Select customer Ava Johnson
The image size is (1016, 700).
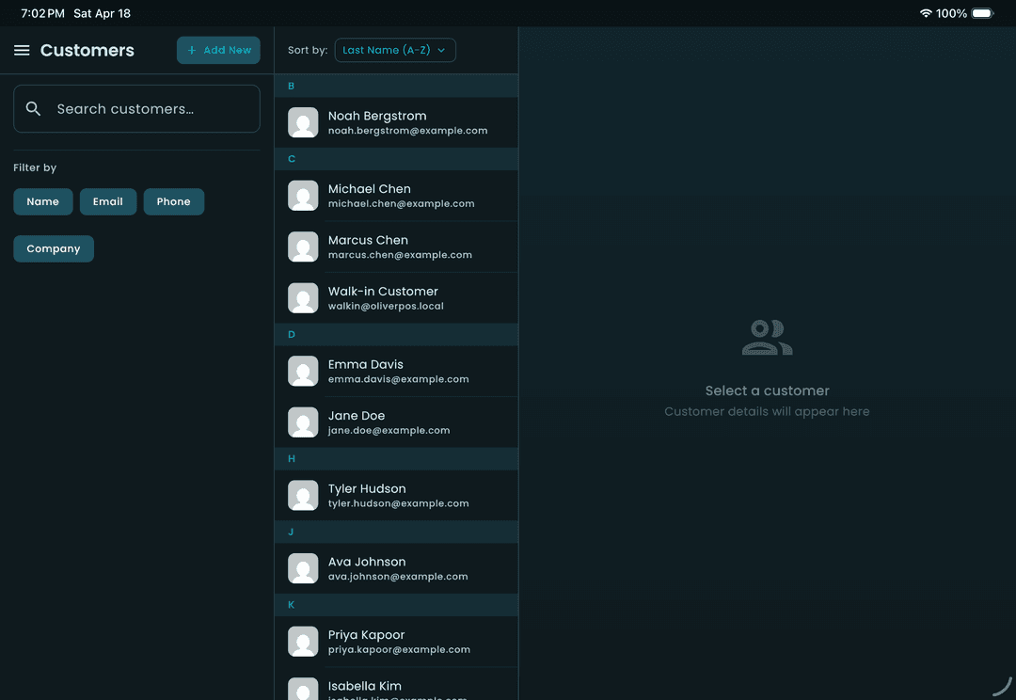[x=397, y=568]
